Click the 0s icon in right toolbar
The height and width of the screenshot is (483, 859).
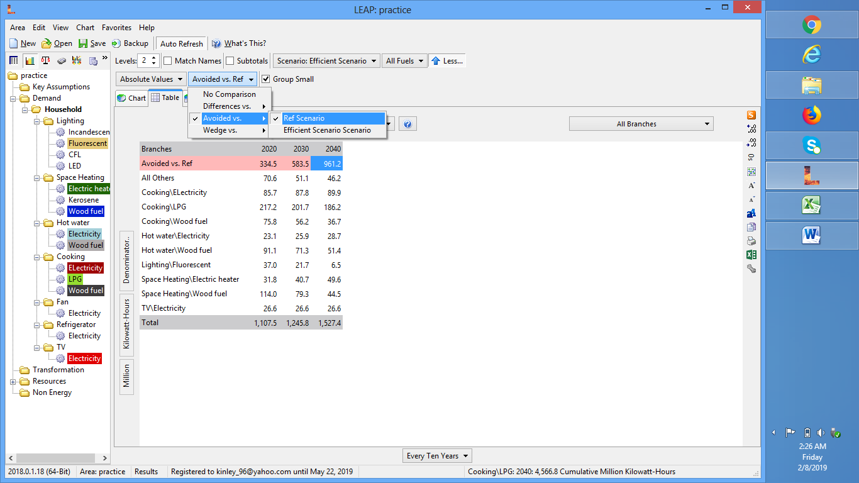(751, 157)
